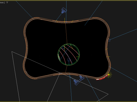Select the square target marker at sphere's bottom

point(68,60)
